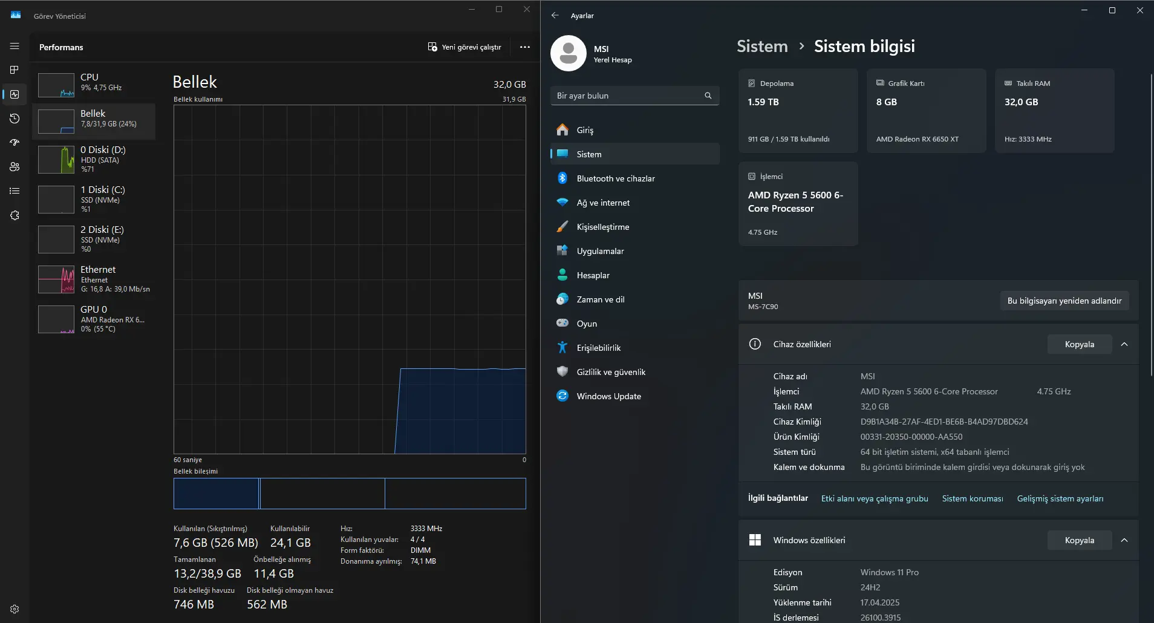Open Startup apps icon in Task Manager
Screen dimensions: 1154x623
tap(15, 143)
